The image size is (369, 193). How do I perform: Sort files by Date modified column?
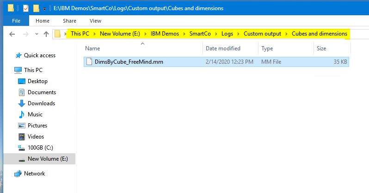tap(223, 48)
